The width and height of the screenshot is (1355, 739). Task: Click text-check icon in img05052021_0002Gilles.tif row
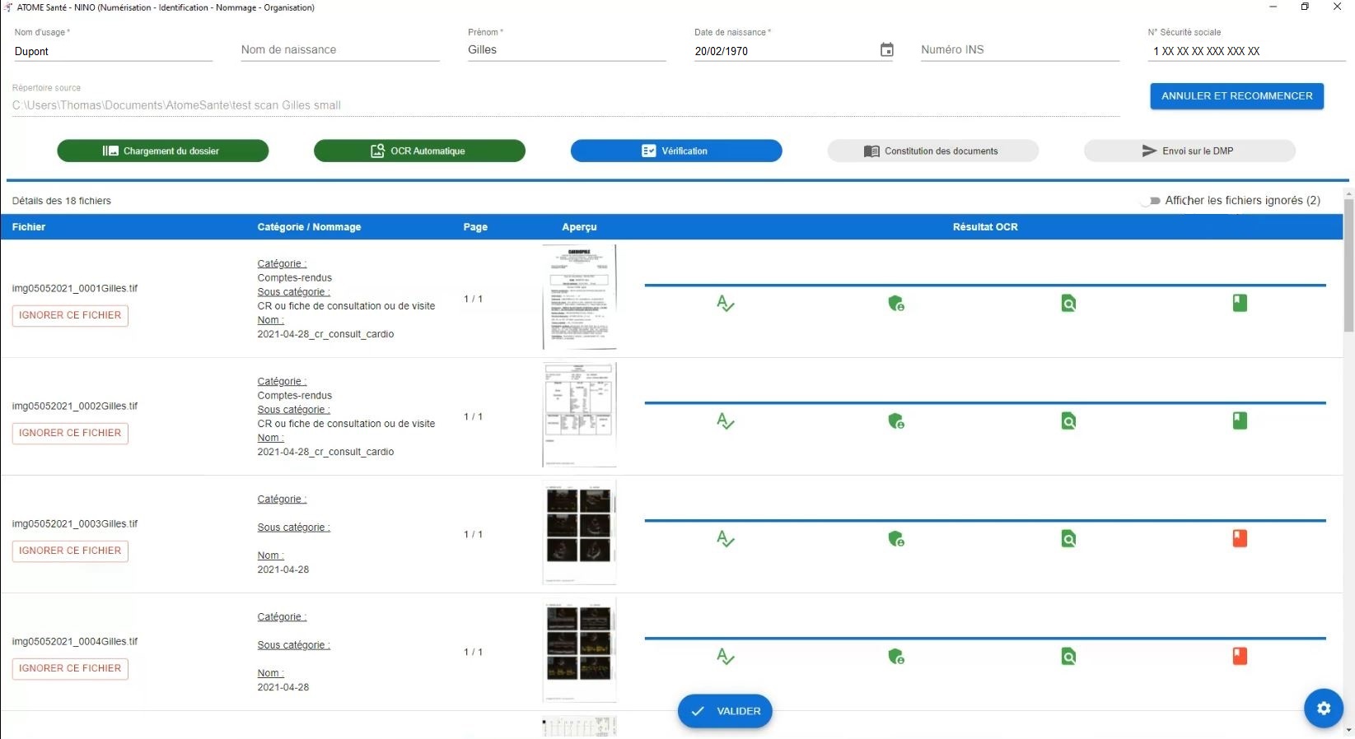click(x=725, y=421)
